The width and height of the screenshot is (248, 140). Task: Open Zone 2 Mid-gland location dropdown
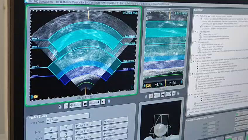click(116, 126)
